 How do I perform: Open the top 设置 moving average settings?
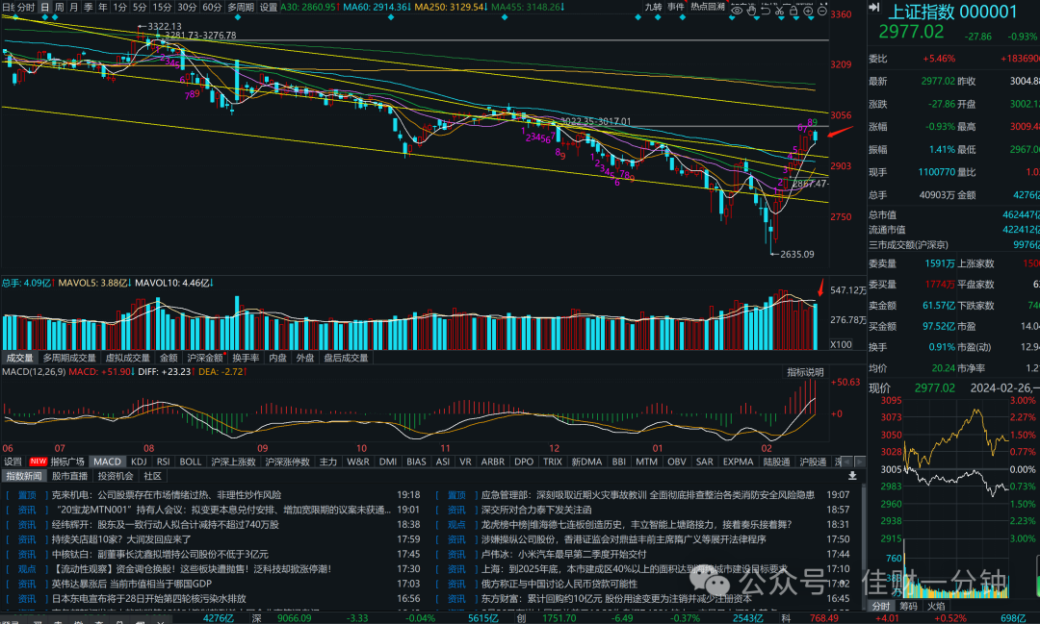point(269,8)
